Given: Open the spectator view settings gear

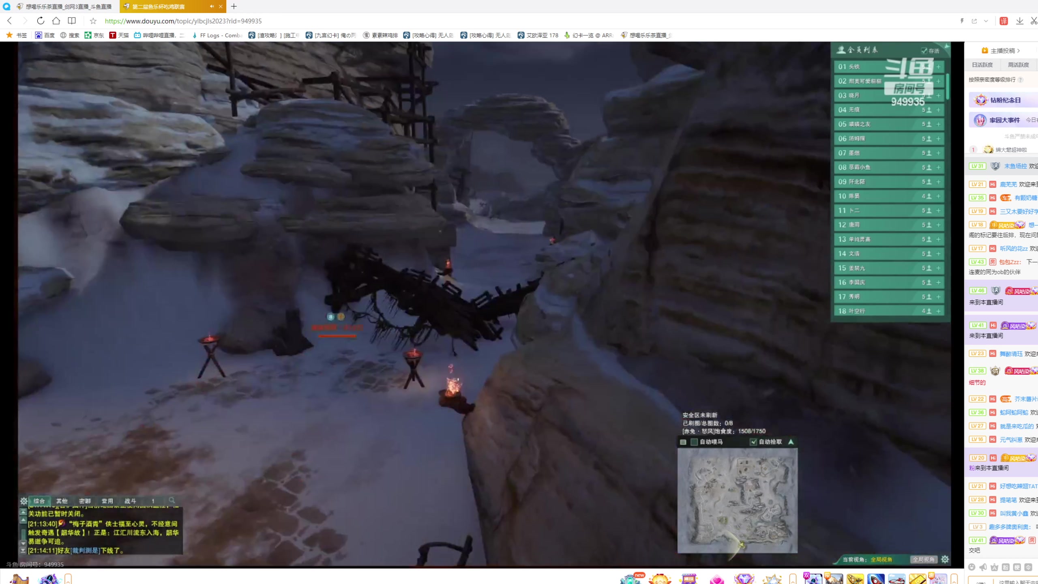Looking at the screenshot, I should [945, 559].
